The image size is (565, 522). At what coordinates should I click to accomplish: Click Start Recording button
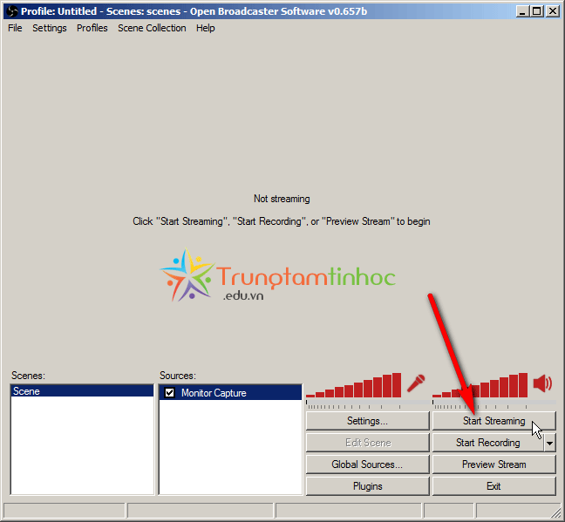click(x=488, y=443)
